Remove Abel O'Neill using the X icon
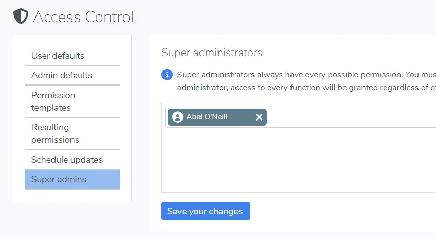This screenshot has width=436, height=239. click(259, 117)
